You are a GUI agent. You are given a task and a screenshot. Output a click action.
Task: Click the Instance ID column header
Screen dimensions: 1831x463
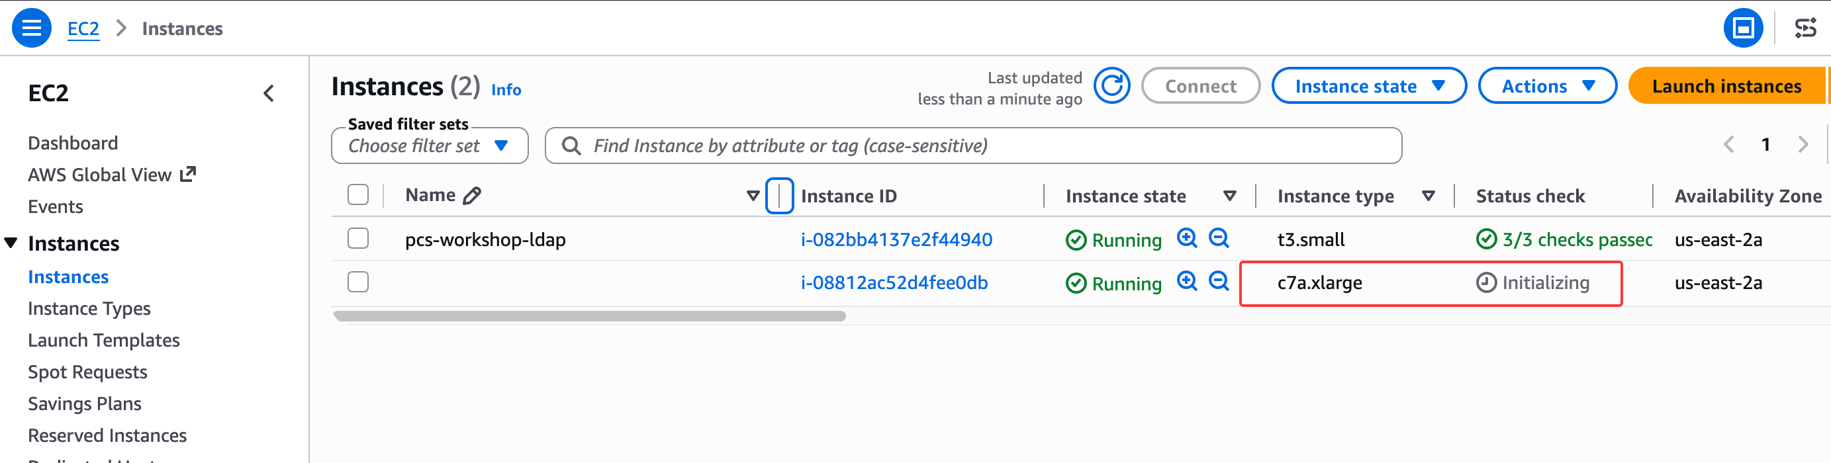[x=849, y=196]
